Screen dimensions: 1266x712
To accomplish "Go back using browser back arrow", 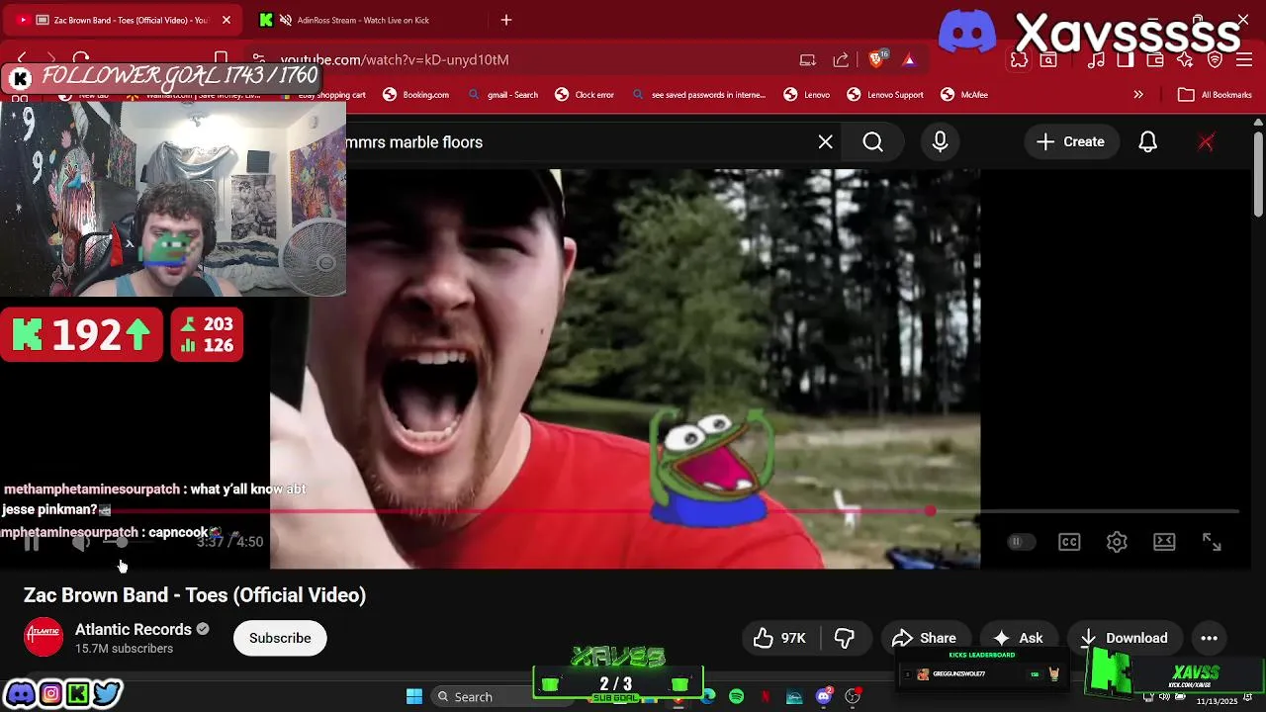I will 22,60.
